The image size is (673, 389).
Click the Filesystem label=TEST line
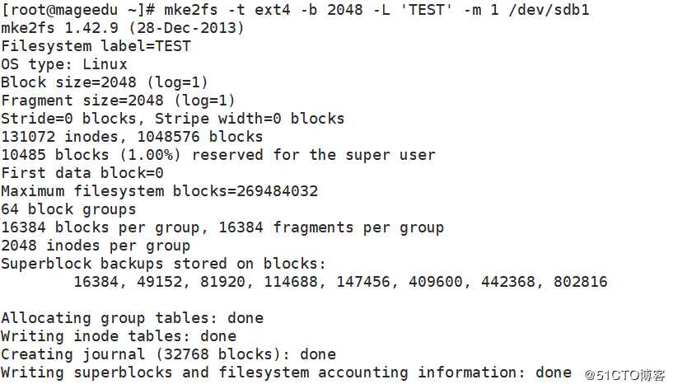(96, 46)
